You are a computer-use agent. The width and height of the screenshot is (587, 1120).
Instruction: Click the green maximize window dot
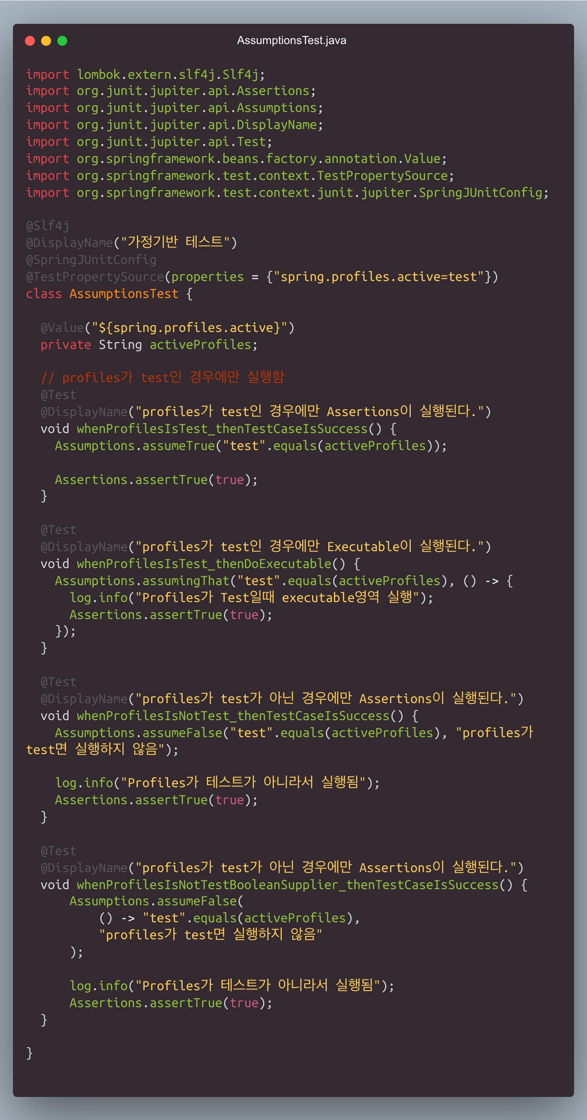[62, 41]
